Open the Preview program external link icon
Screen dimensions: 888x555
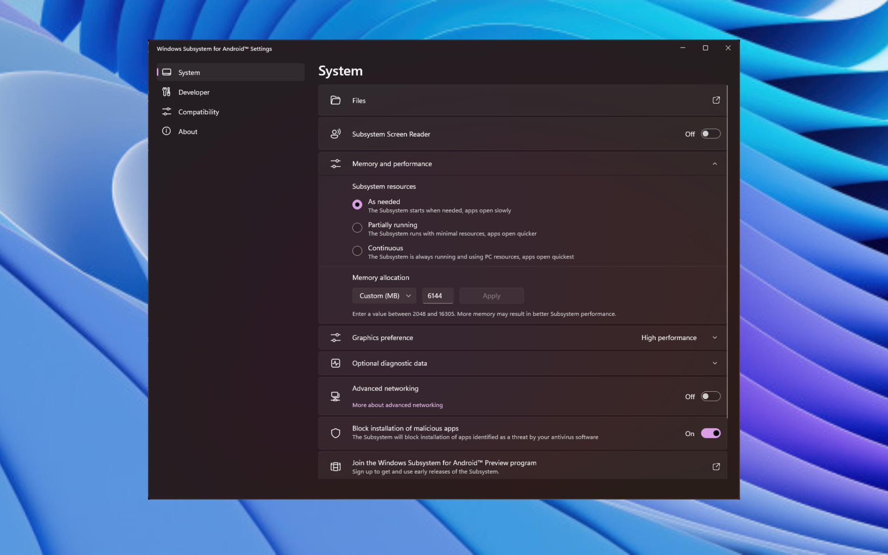pos(716,467)
